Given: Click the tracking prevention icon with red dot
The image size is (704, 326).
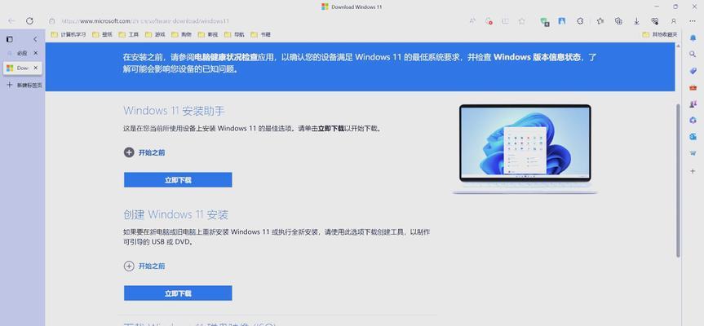Looking at the screenshot, I should click(489, 21).
